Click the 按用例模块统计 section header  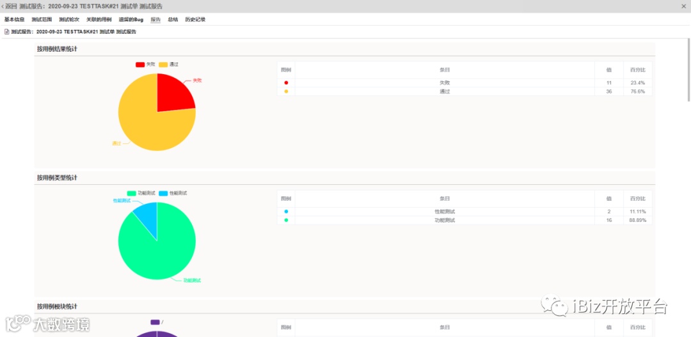[x=58, y=306]
